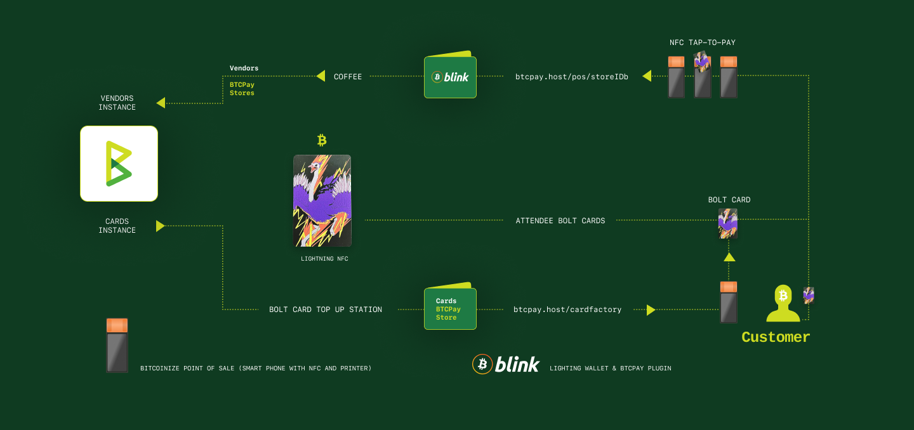Screen dimensions: 914x430
Task: Click the Cards BTCPay Store wallet icon
Action: 450,306
